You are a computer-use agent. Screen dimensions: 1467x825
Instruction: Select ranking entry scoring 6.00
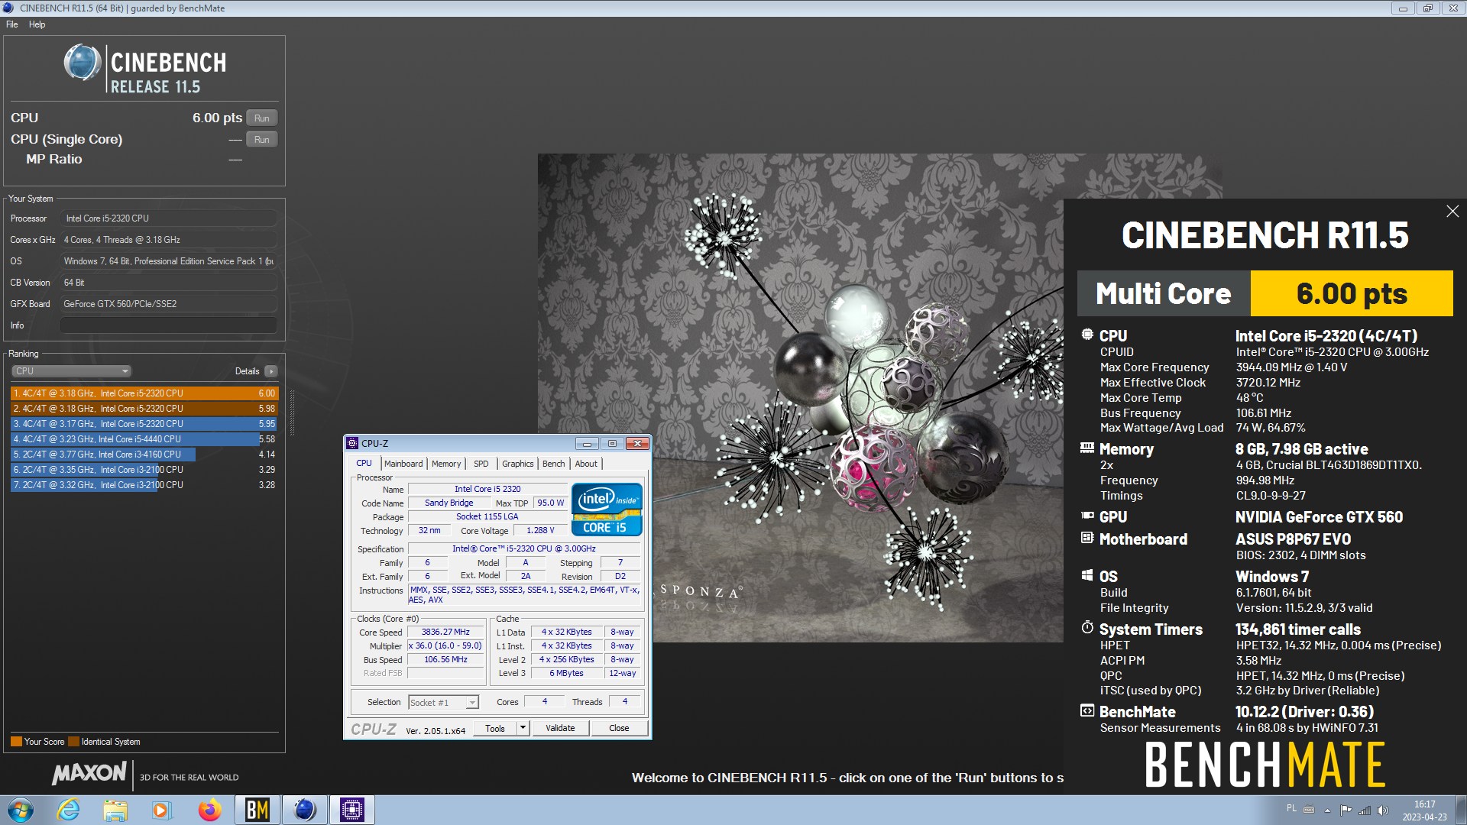(x=144, y=393)
